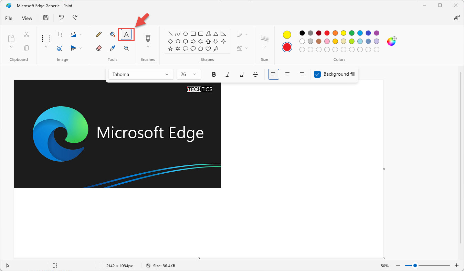This screenshot has height=271, width=464.
Task: Select the Eraser tool
Action: click(x=99, y=48)
